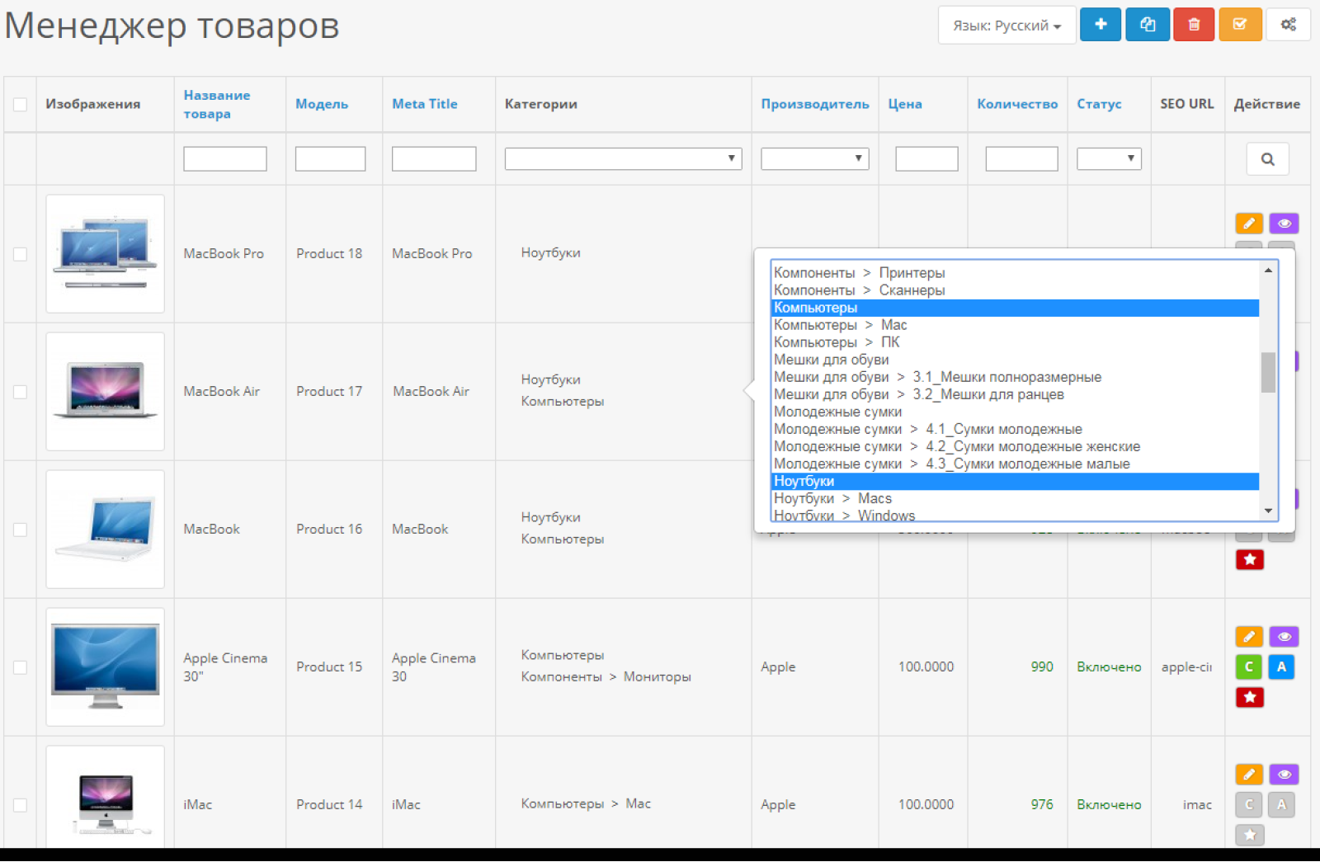
Task: Click the blue A icon for Apple Cinema 30"
Action: (1281, 667)
